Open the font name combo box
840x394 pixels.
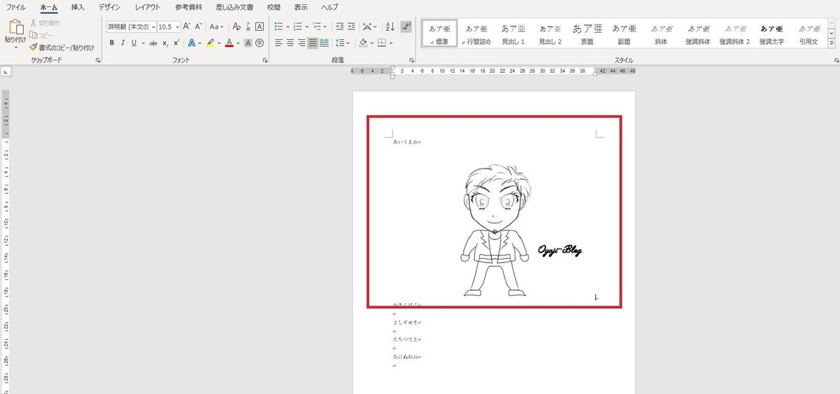tap(130, 27)
